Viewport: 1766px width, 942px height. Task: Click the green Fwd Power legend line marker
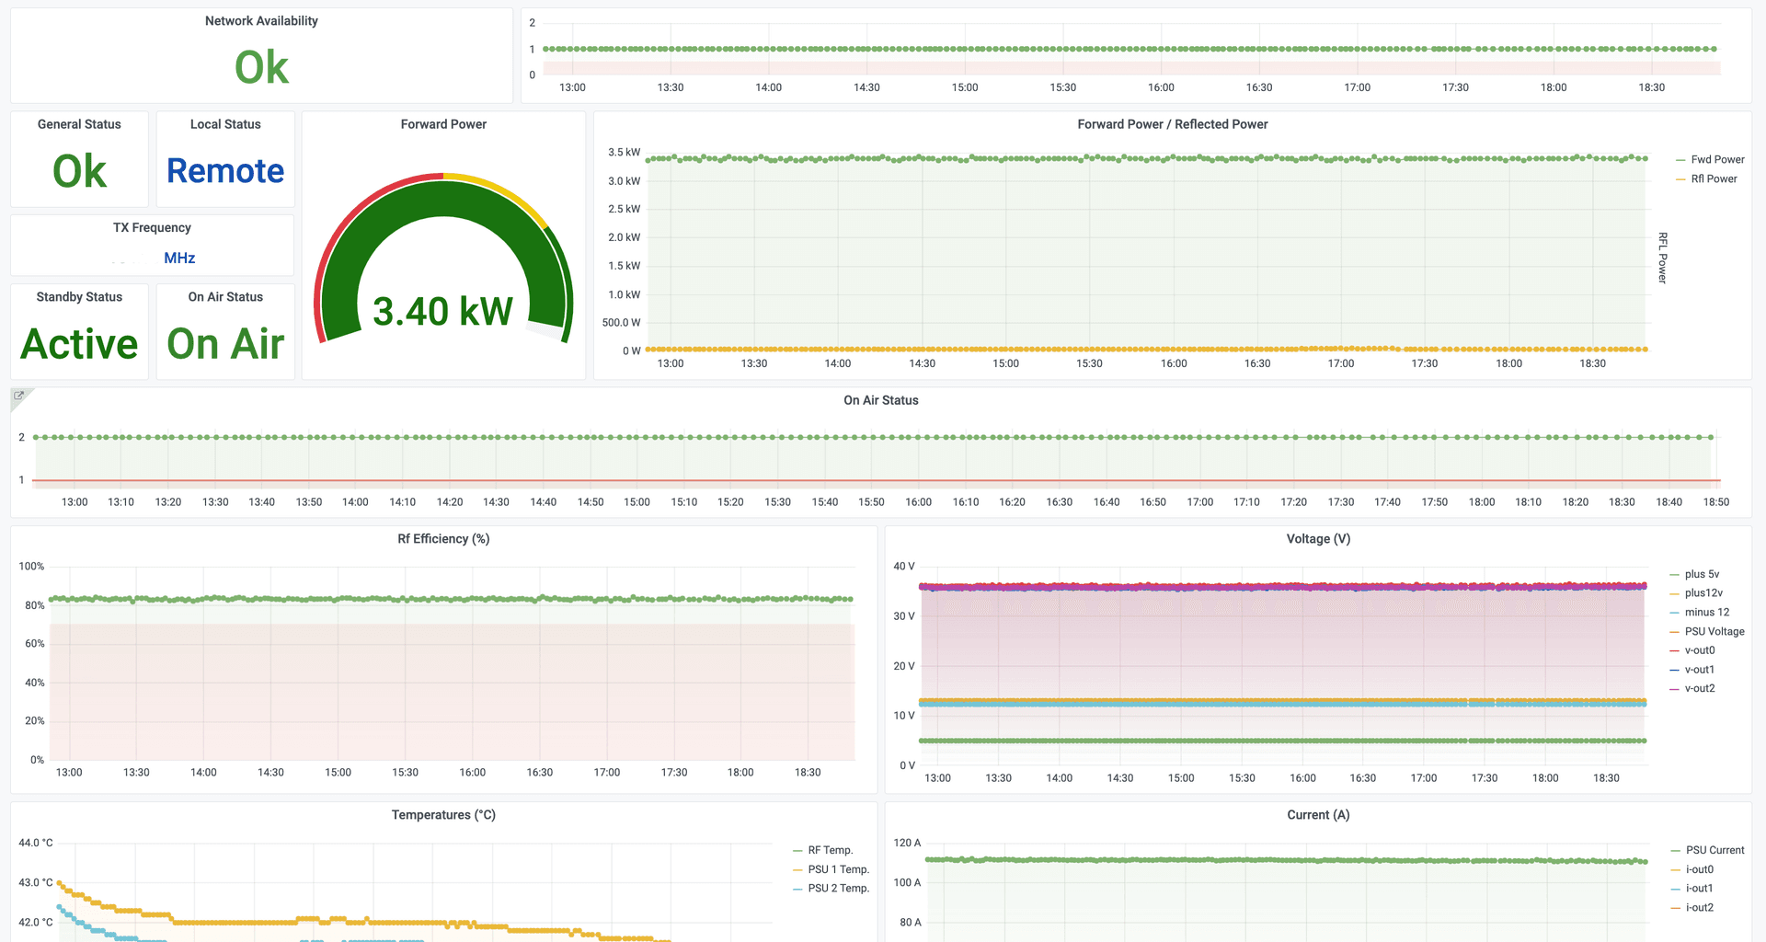coord(1682,159)
